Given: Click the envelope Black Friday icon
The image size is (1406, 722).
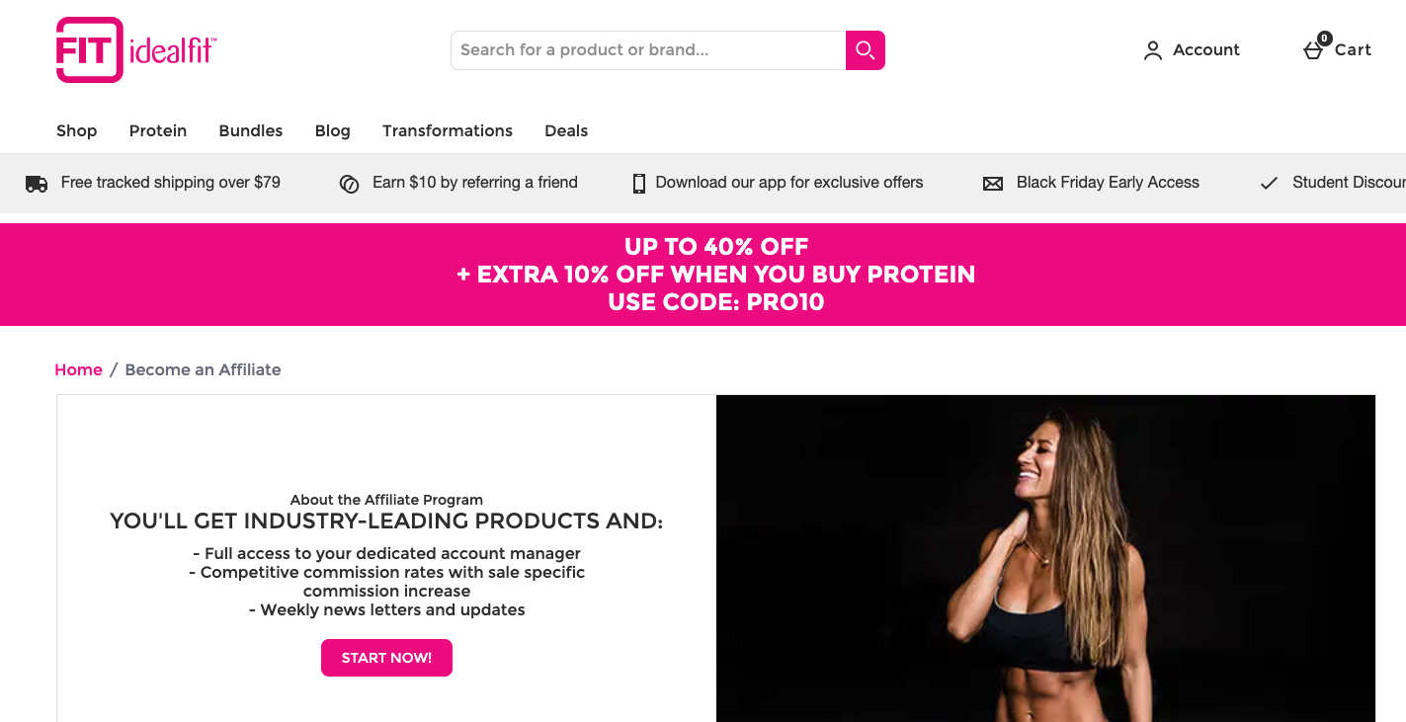Looking at the screenshot, I should pos(993,184).
